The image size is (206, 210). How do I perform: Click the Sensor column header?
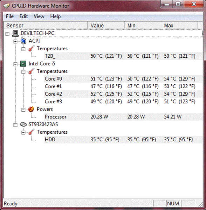[46, 26]
